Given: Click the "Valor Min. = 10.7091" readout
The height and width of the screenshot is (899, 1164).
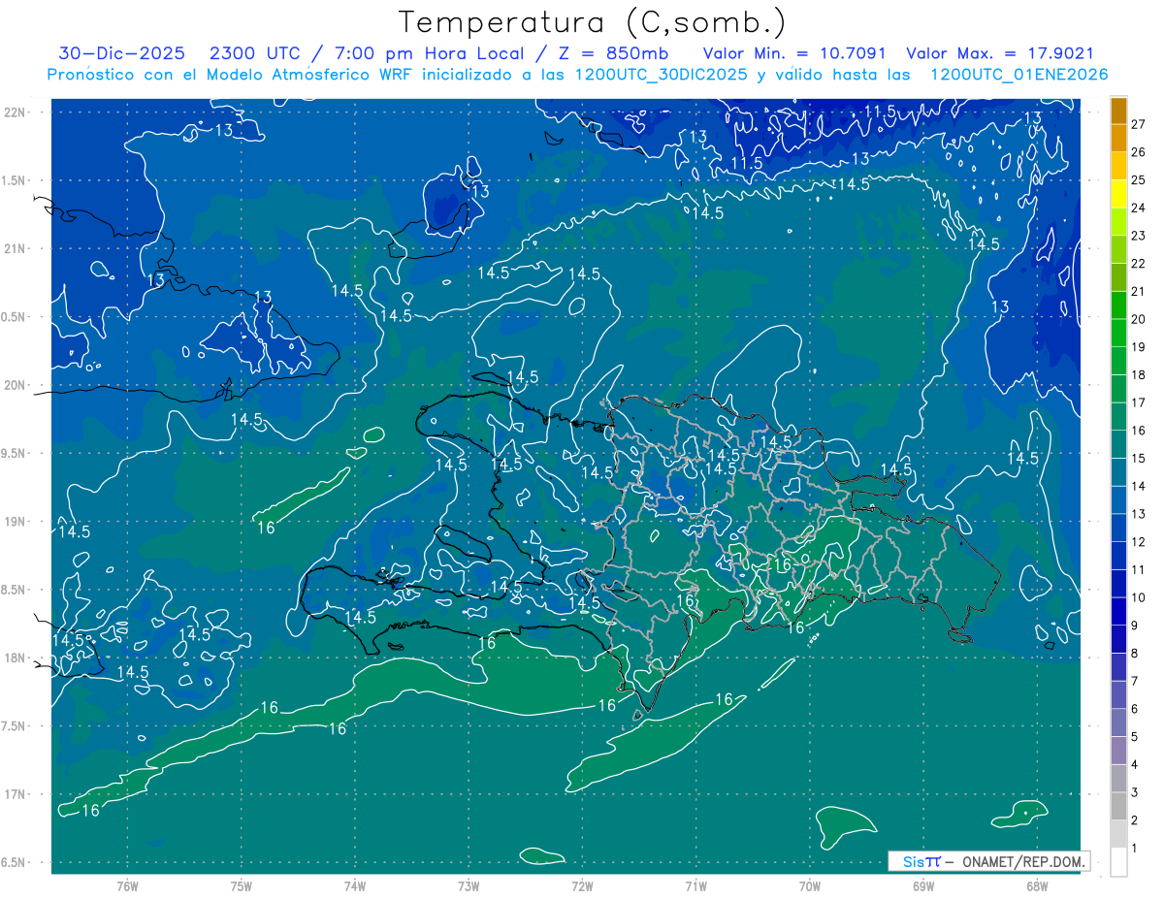Looking at the screenshot, I should (794, 53).
